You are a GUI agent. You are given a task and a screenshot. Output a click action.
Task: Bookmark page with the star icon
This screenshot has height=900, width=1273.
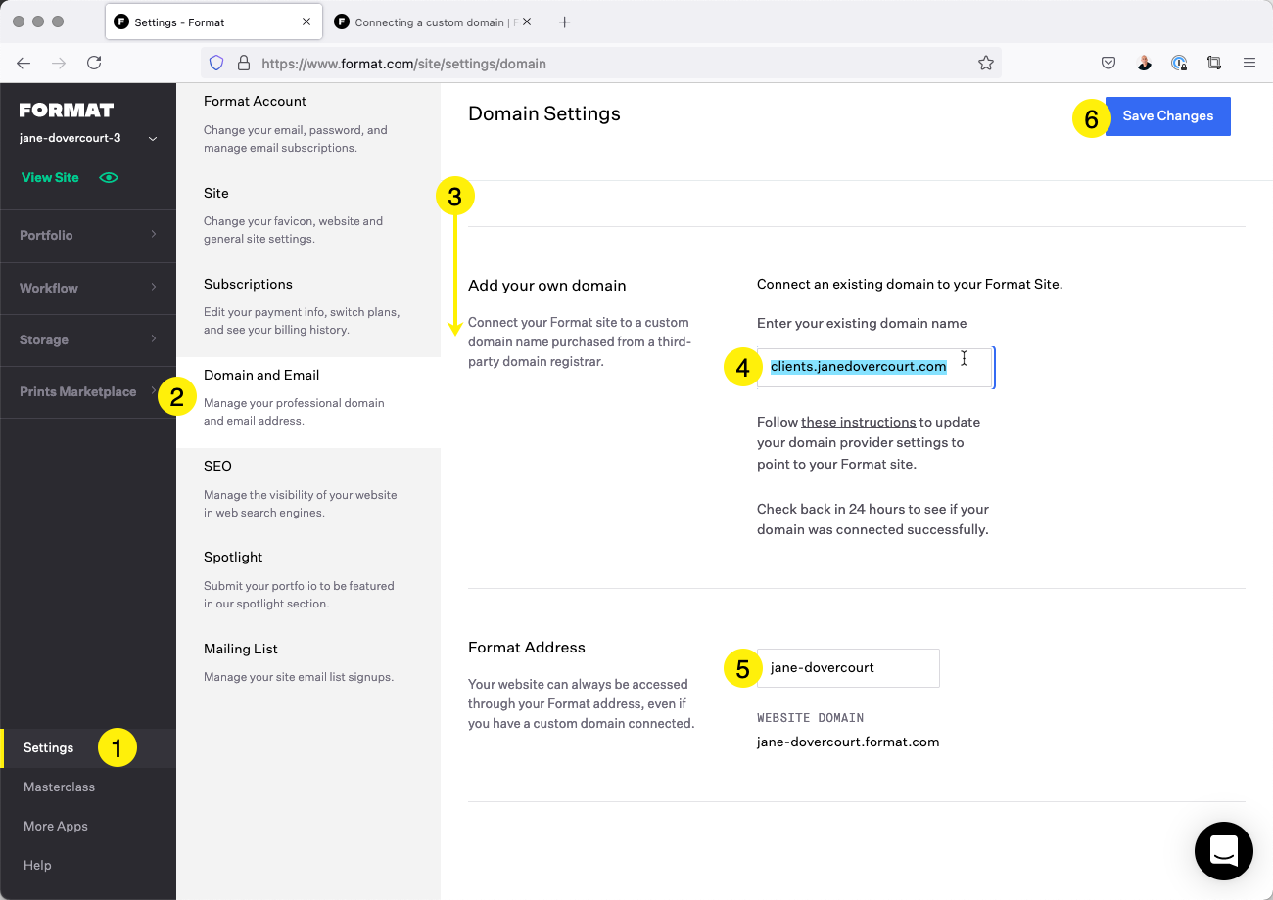[x=985, y=64]
